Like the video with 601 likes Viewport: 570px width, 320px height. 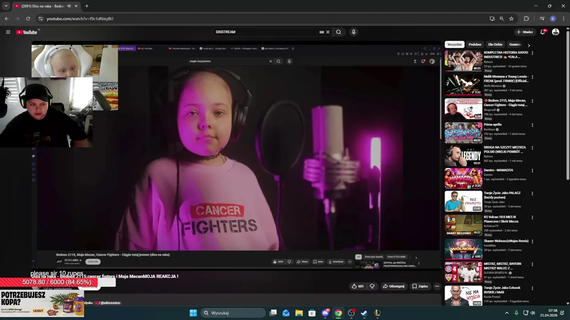pos(358,286)
